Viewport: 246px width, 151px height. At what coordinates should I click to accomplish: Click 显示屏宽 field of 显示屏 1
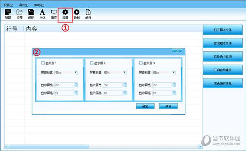click(x=64, y=85)
